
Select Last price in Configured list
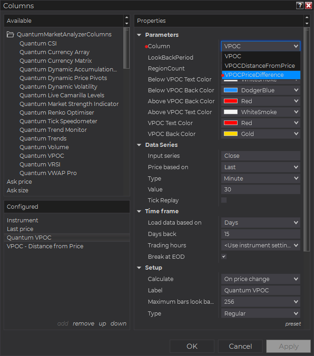pos(20,229)
